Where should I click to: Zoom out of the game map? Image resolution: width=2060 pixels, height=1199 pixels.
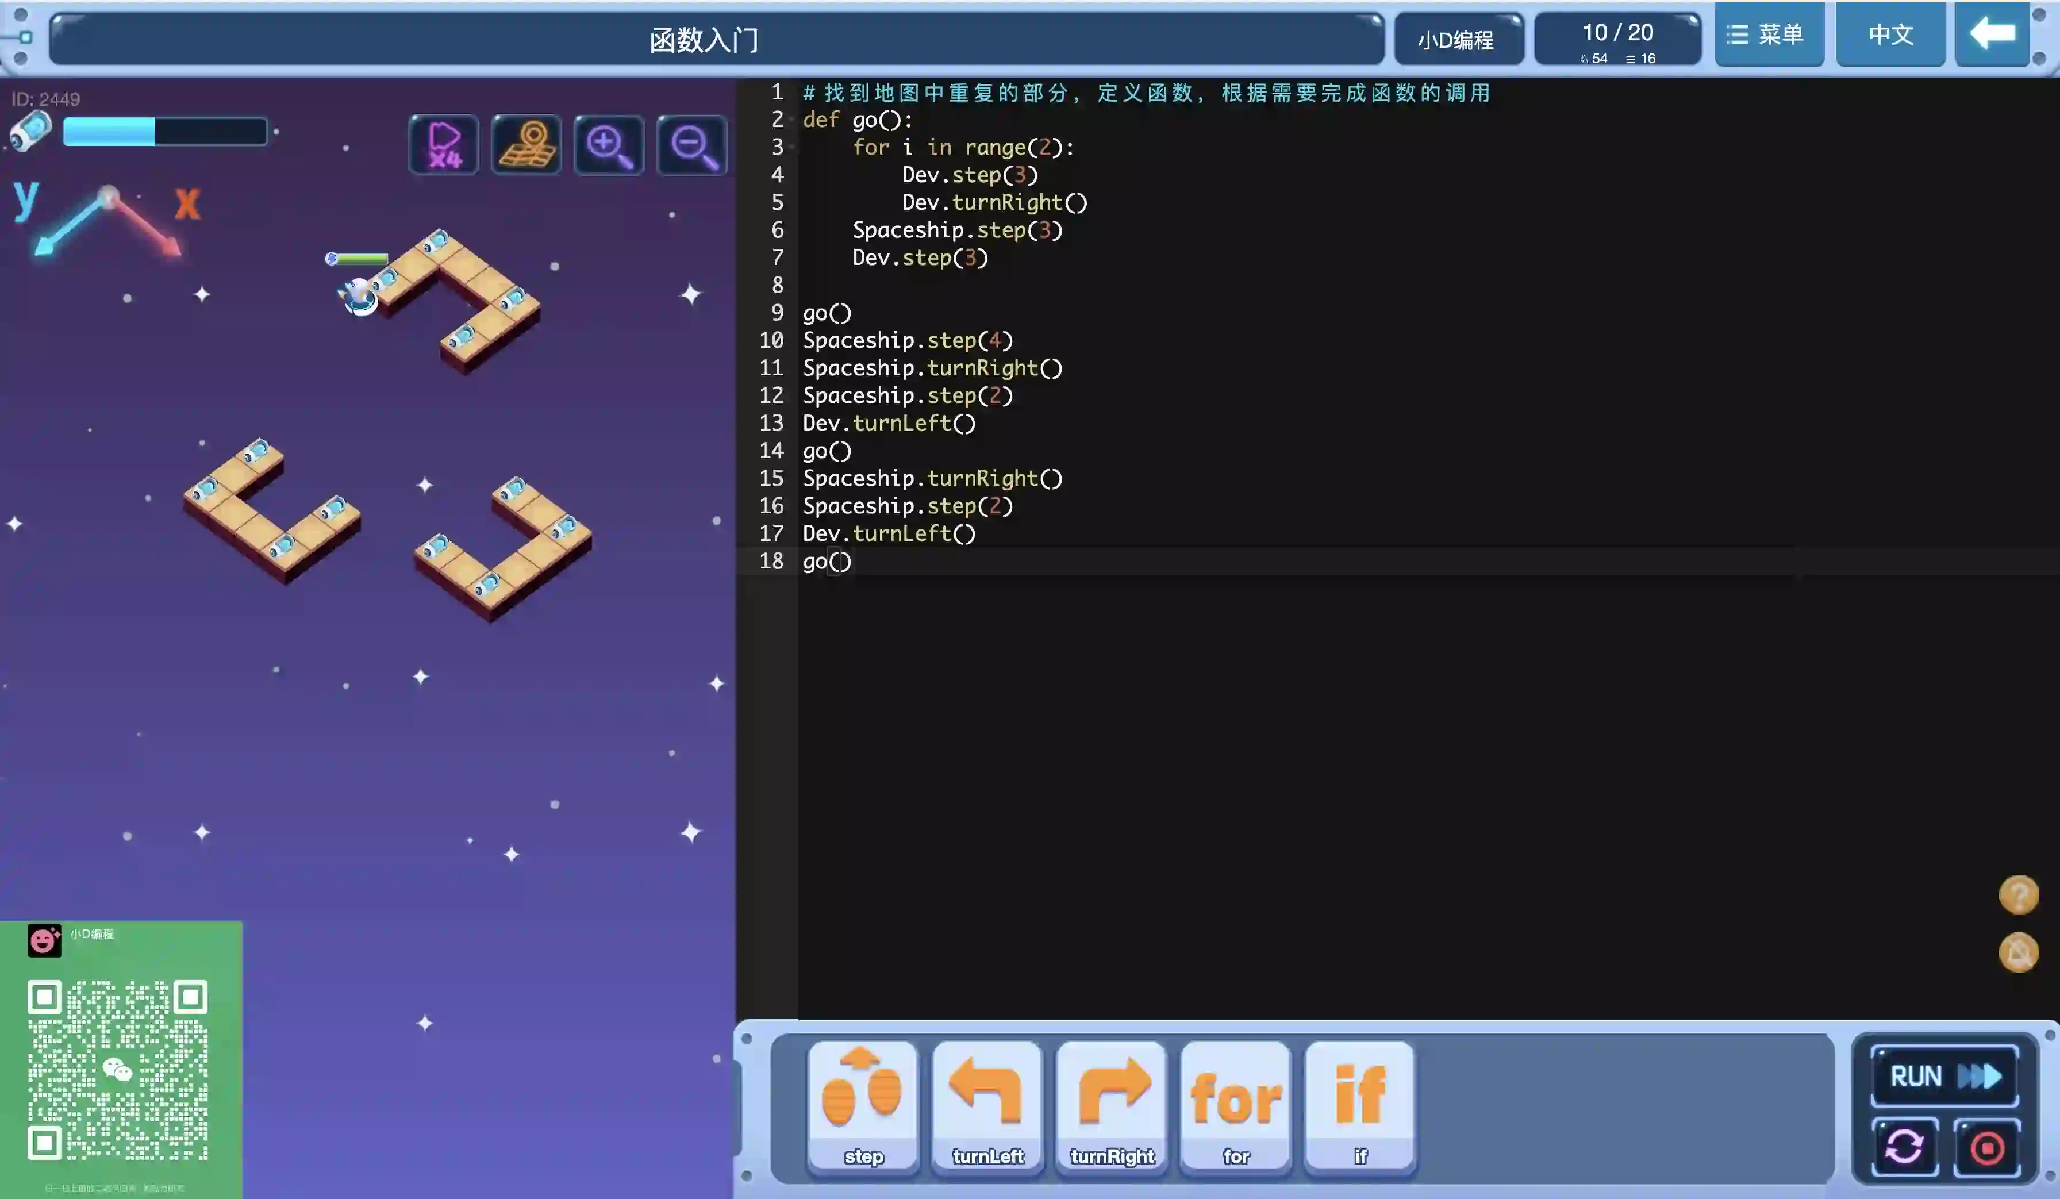coord(691,145)
